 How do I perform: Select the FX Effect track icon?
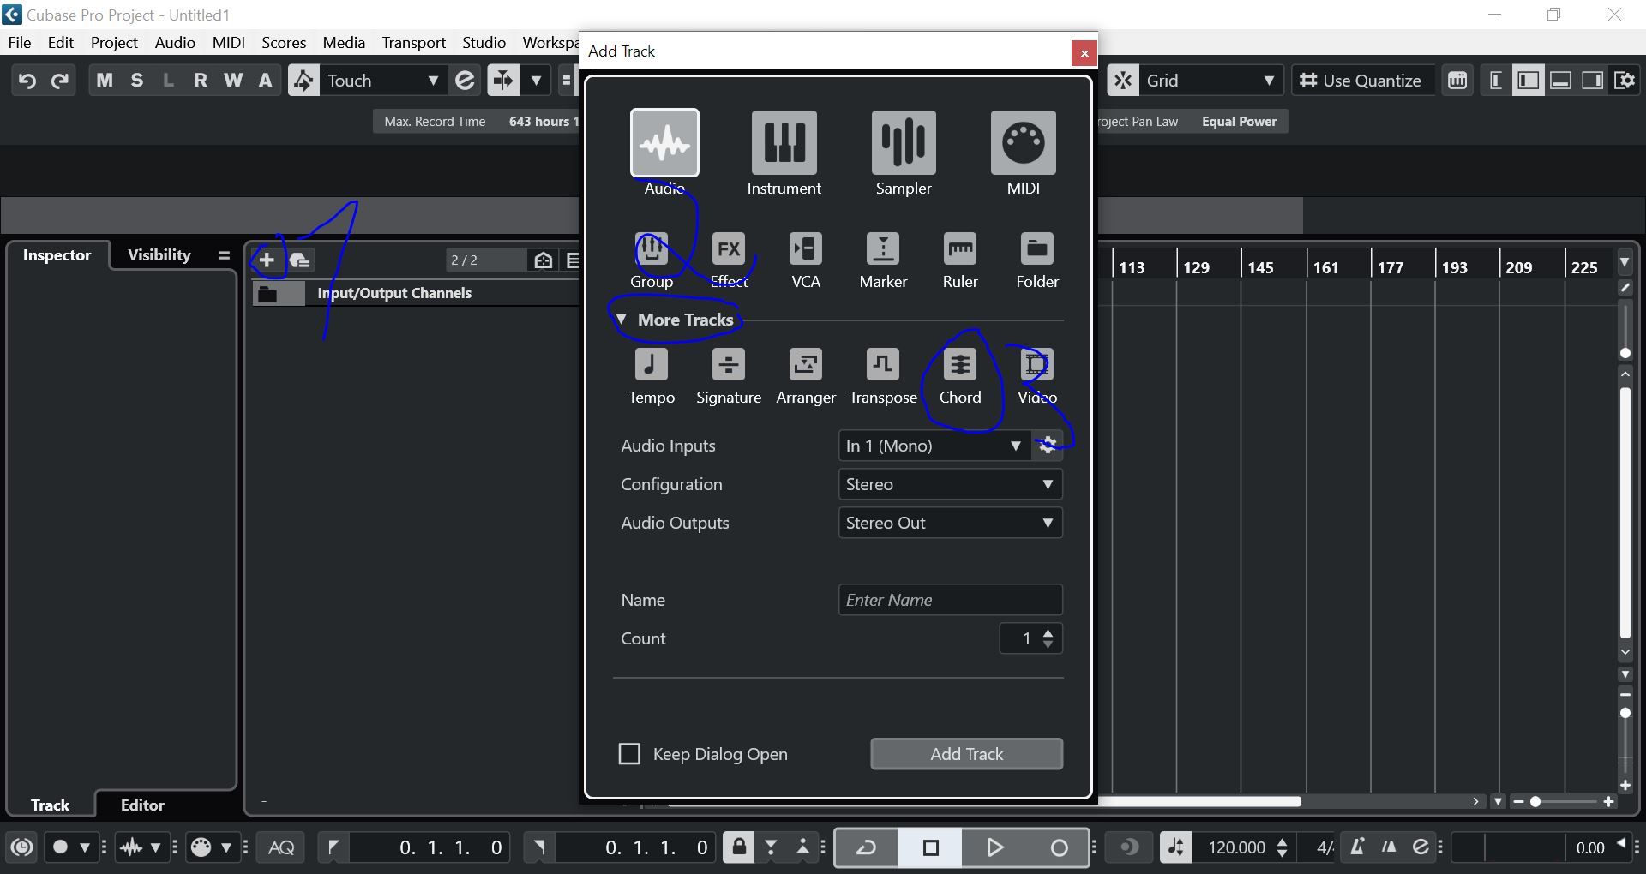[x=729, y=248]
